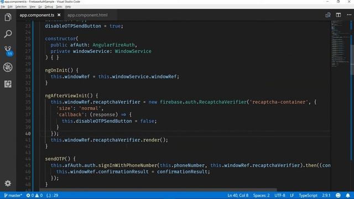This screenshot has height=199, width=354.
Task: Click the code minimap preview
Action: point(341,44)
